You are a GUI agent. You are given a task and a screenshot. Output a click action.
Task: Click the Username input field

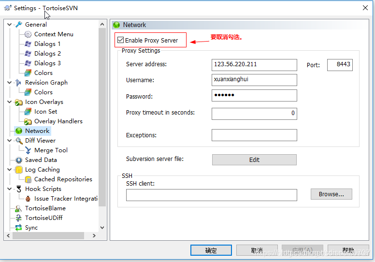[254, 80]
